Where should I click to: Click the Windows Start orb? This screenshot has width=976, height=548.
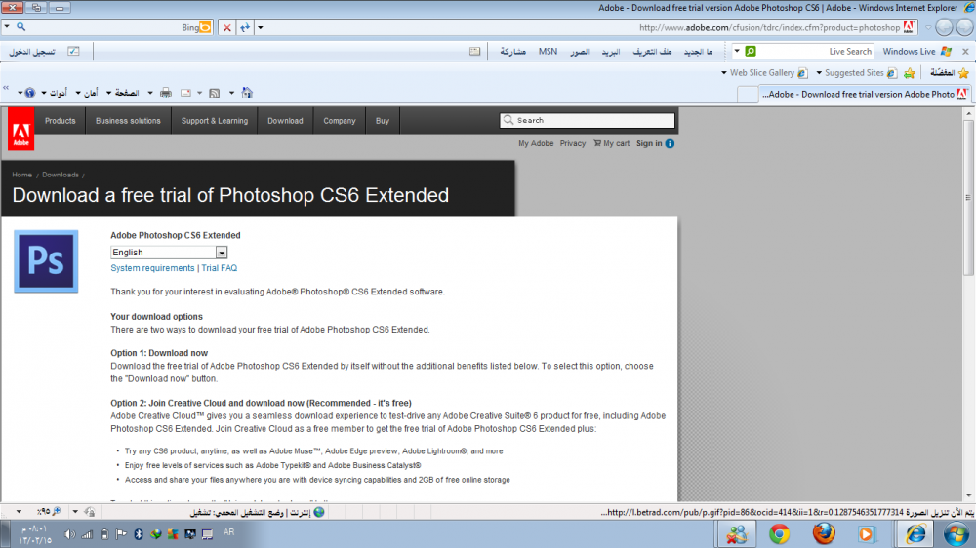tap(956, 533)
